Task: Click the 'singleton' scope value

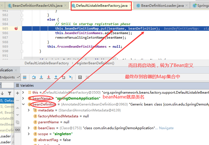Action: click(63, 134)
